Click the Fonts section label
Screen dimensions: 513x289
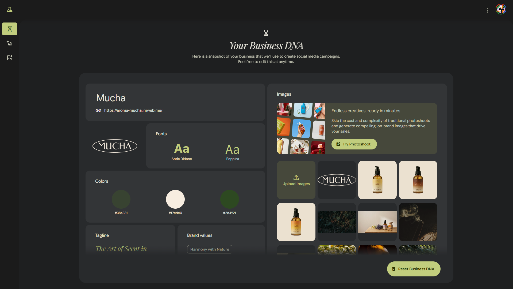[161, 134]
